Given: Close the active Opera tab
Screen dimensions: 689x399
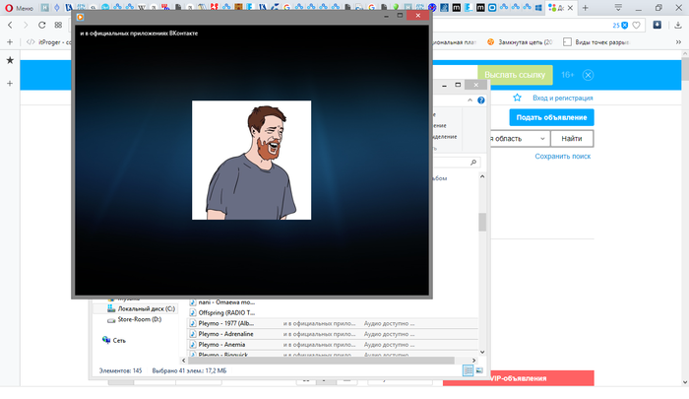Looking at the screenshot, I should 570,8.
